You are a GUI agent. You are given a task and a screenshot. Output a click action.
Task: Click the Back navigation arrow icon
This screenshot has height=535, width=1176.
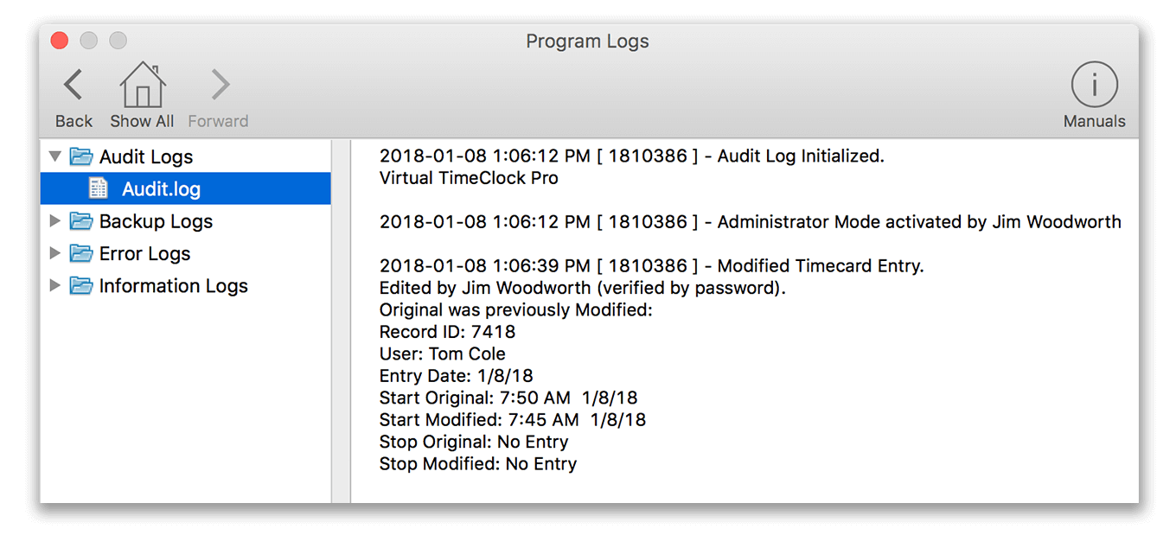[73, 85]
